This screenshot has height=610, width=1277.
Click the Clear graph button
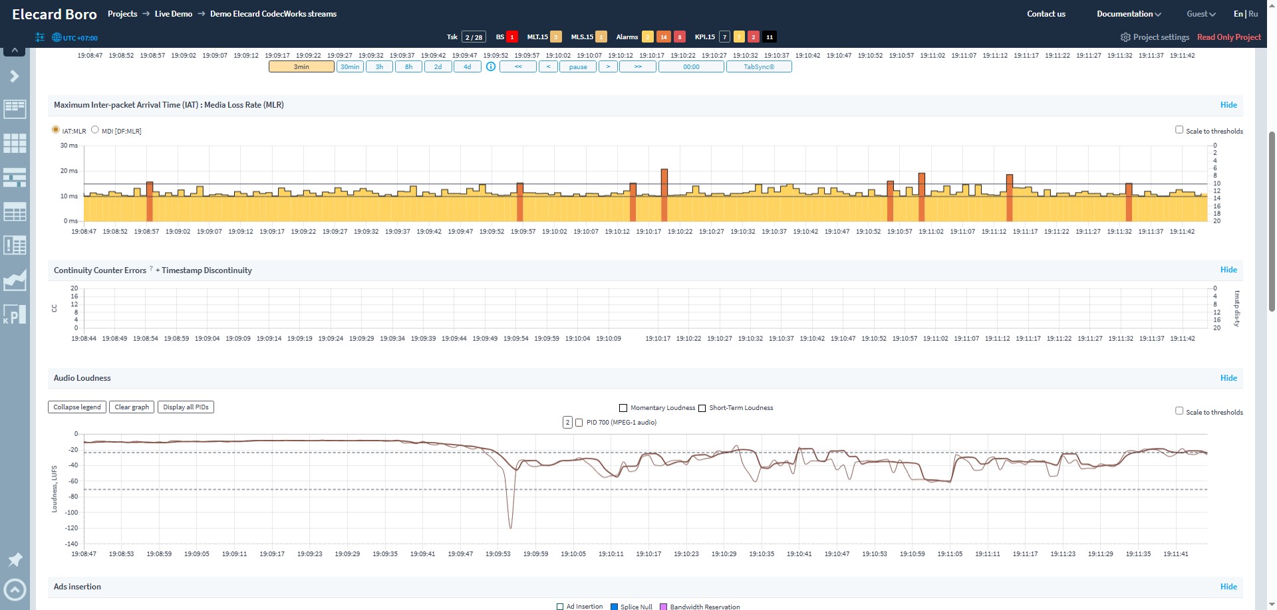tap(132, 407)
